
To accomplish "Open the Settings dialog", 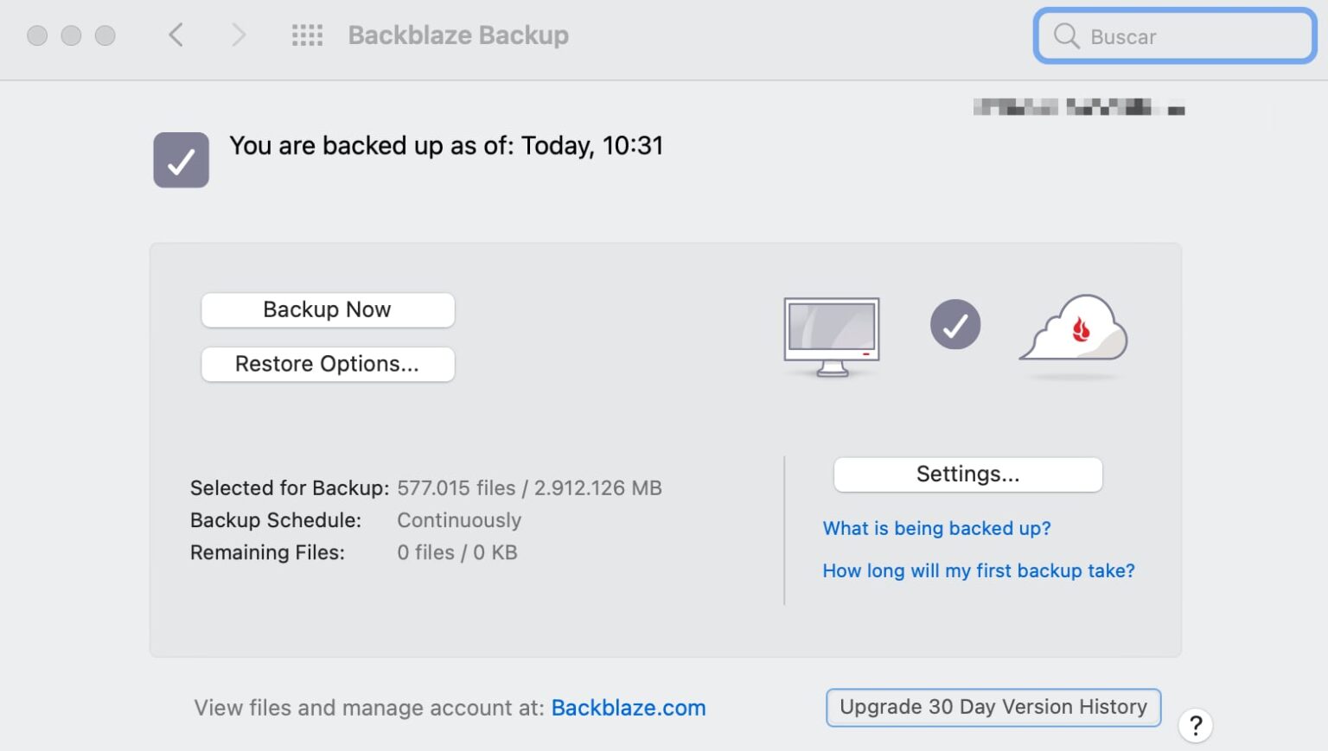I will 967,474.
